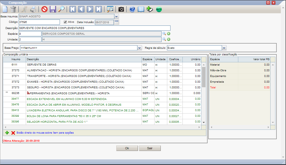This screenshot has width=286, height=165.
Task: Click the green plus over papers icon
Action: 150,9
